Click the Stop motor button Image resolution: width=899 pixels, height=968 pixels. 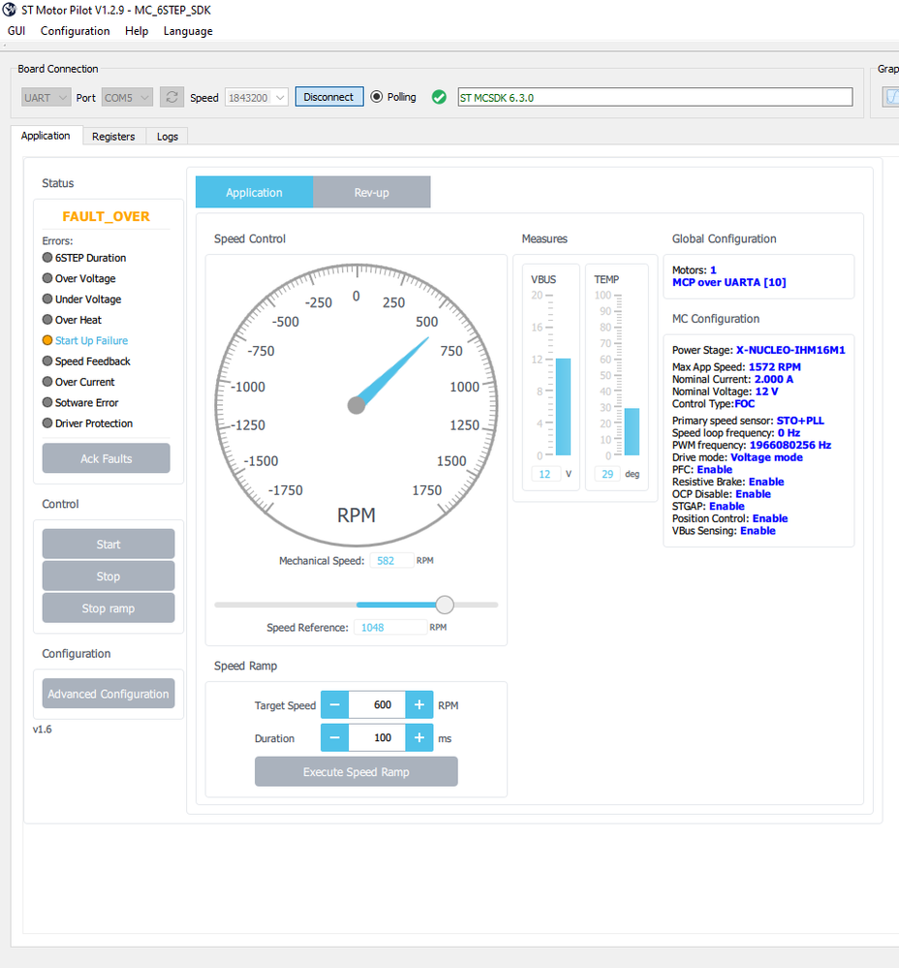coord(108,576)
